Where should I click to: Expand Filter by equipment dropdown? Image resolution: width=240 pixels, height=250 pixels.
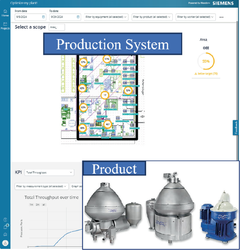(x=106, y=17)
